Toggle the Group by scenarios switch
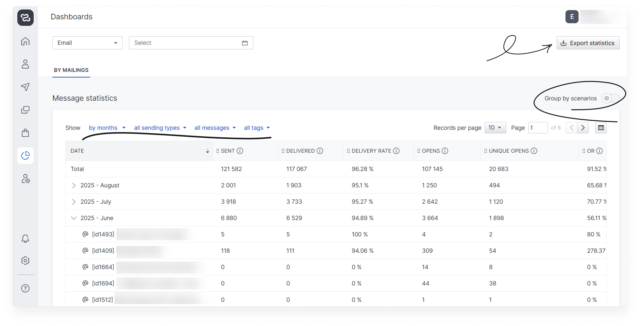The height and width of the screenshot is (326, 640). [x=610, y=98]
